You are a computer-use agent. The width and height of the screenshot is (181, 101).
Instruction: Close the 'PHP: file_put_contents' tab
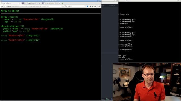tap(40, 3)
